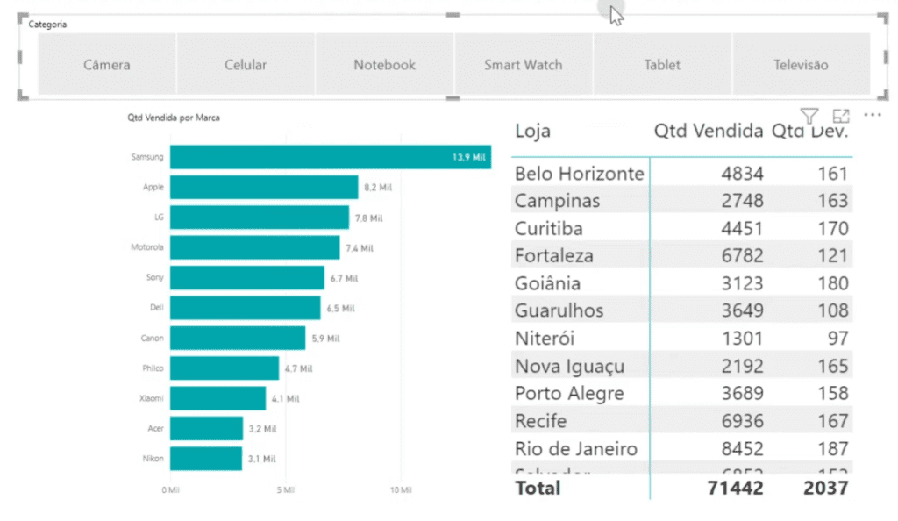Screen dimensions: 898x521
Task: Click the Categoria slicer header label
Action: tap(44, 25)
